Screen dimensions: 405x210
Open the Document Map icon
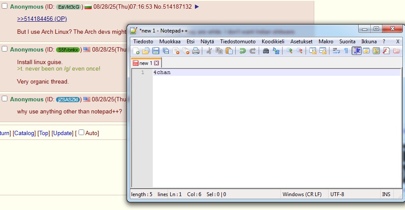tap(376, 51)
